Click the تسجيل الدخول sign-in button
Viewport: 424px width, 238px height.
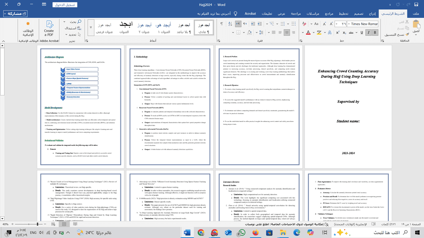tap(65, 5)
